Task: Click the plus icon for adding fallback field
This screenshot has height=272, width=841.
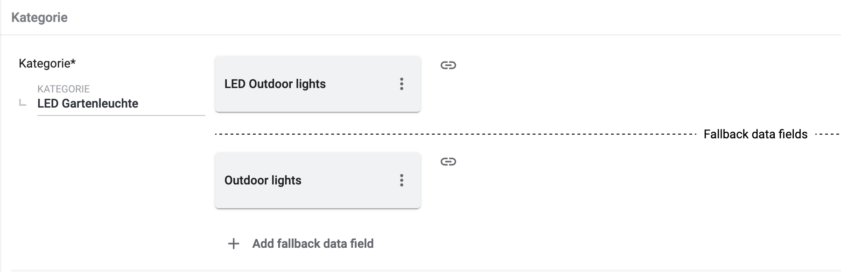Action: (x=233, y=244)
